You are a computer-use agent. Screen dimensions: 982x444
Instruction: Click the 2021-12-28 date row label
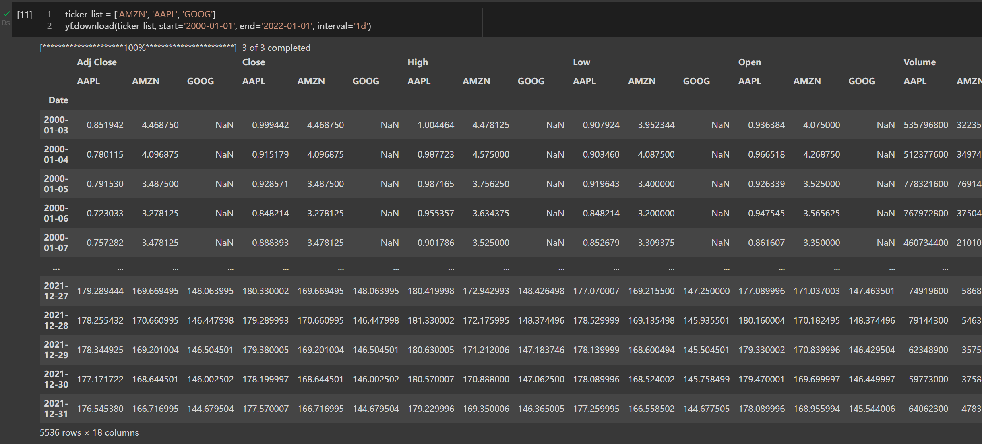(x=56, y=320)
